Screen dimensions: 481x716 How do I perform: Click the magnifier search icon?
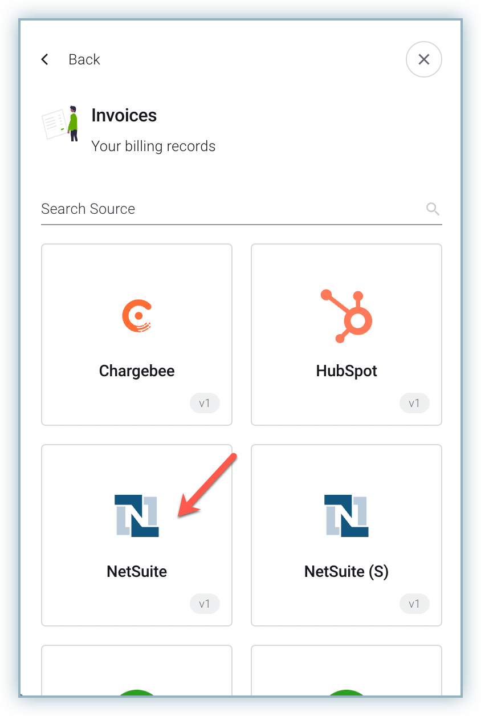click(433, 209)
